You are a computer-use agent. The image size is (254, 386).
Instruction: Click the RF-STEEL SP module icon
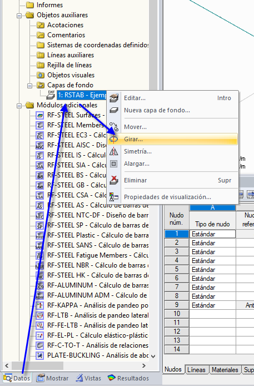point(40,225)
